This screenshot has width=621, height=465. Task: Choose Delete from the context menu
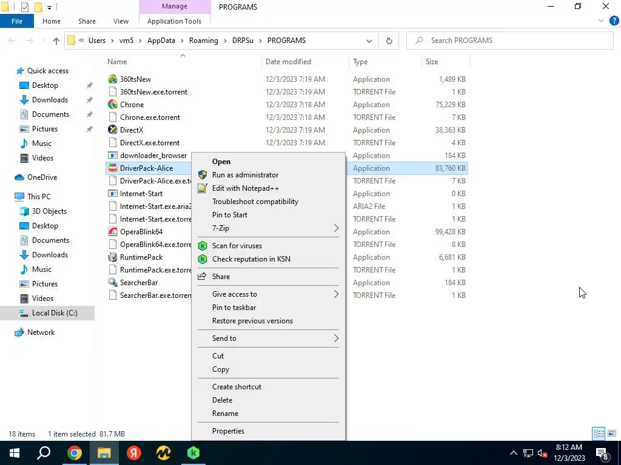tap(222, 400)
